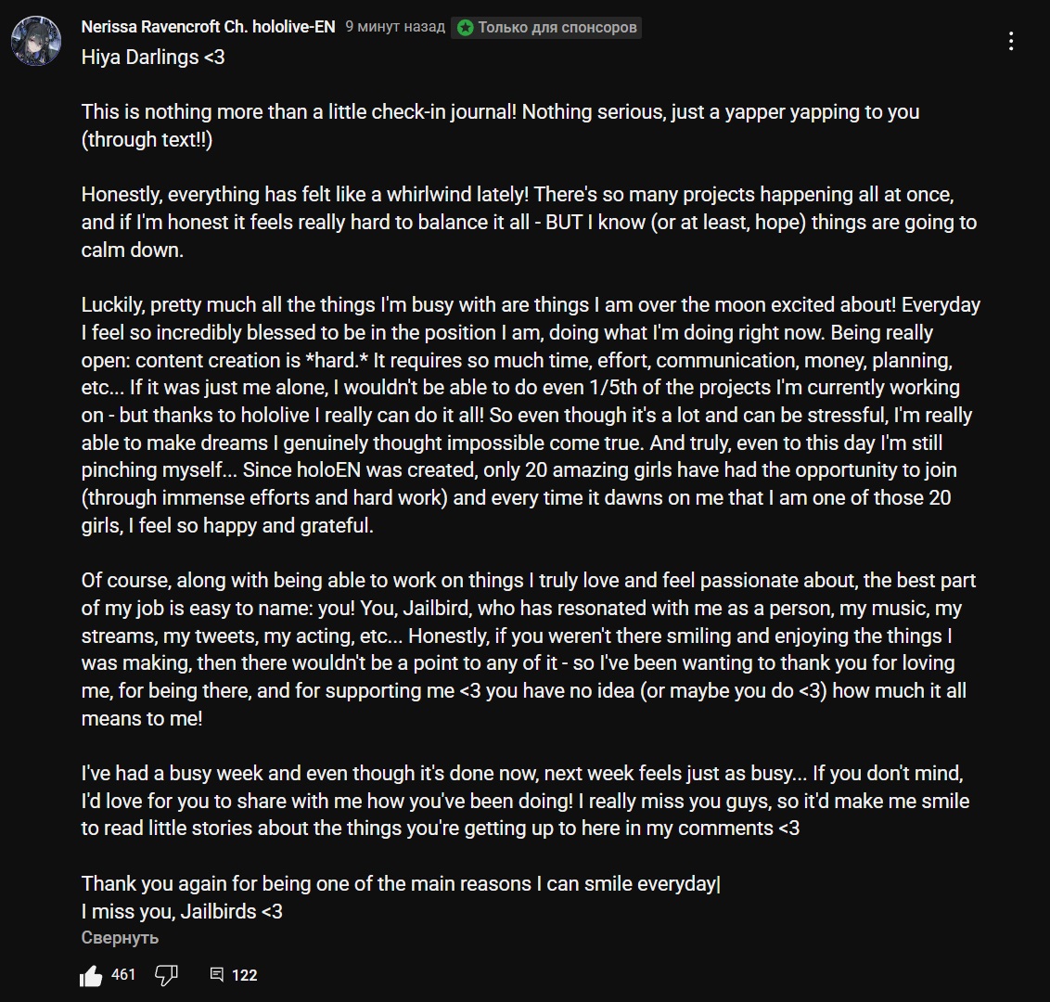Click the paragraph beginning 'I've had a busy week'
Viewport: 1050px width, 1002px height.
click(524, 801)
